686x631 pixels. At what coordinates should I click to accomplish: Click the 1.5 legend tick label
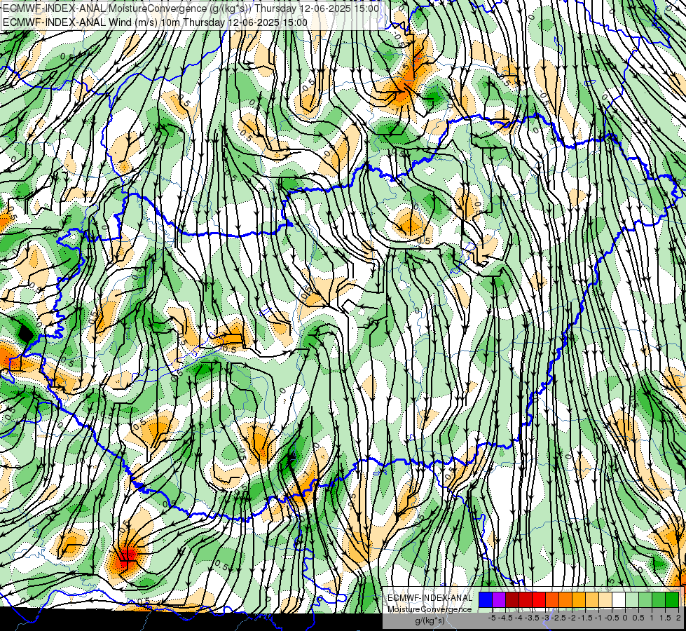tap(665, 618)
